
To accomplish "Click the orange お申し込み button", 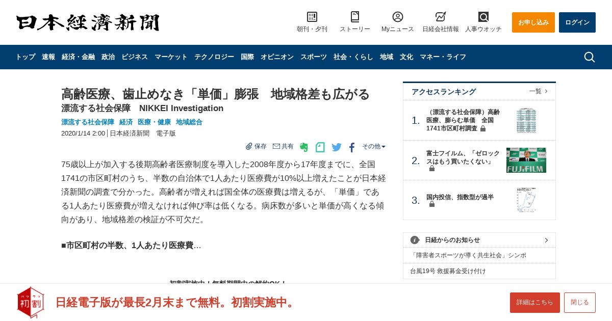I will (533, 22).
